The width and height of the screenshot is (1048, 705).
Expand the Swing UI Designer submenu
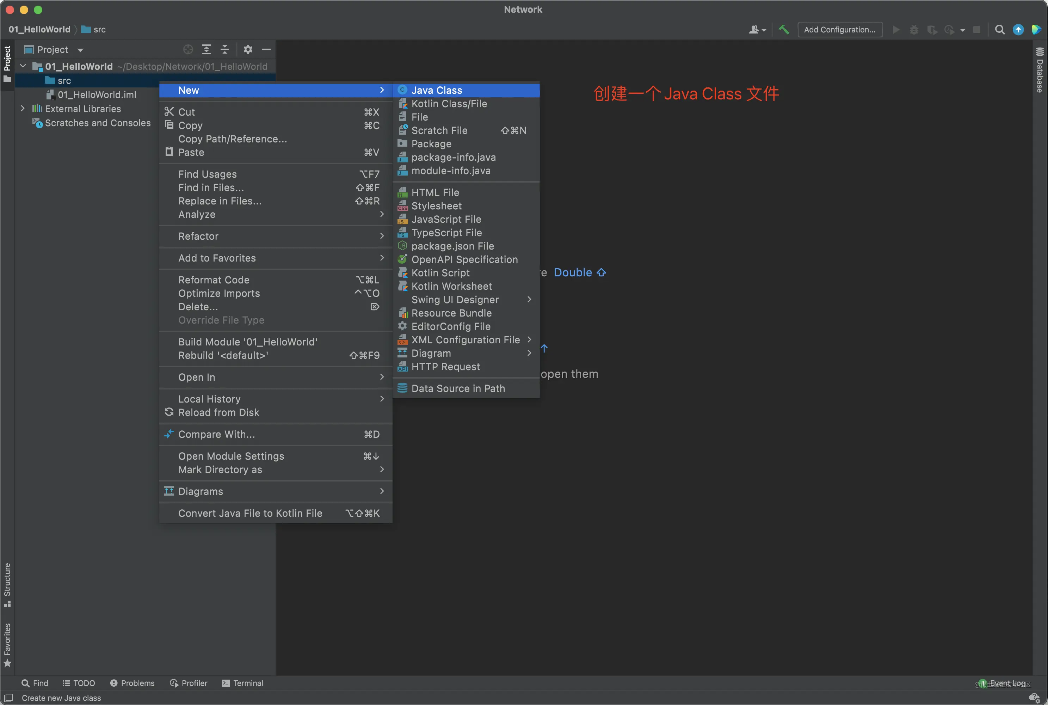[466, 300]
